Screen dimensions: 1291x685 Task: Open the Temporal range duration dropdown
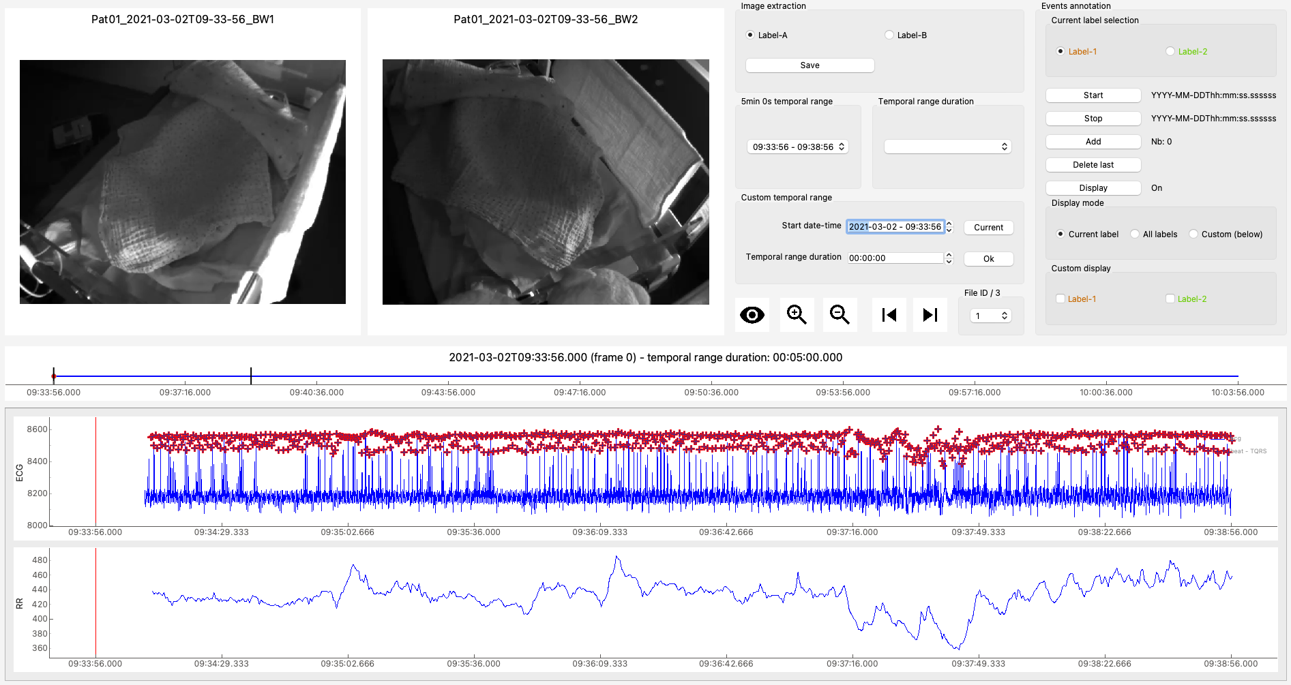click(x=948, y=147)
